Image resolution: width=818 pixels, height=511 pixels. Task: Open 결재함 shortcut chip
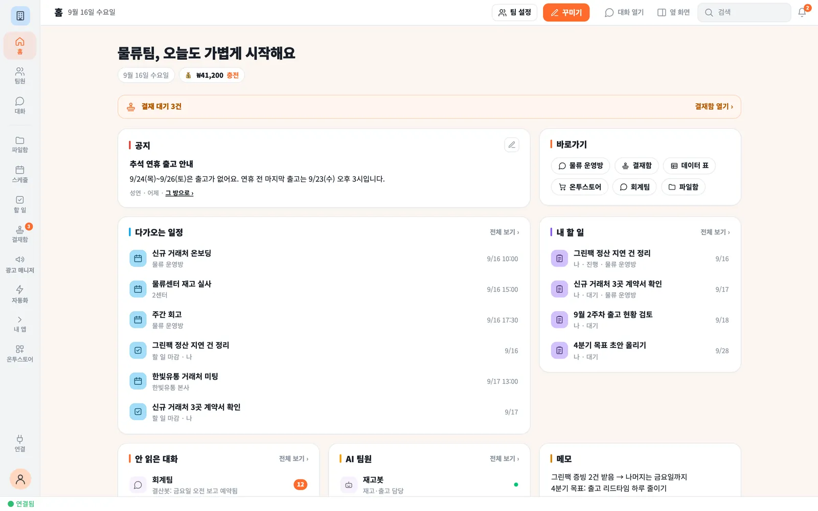637,166
